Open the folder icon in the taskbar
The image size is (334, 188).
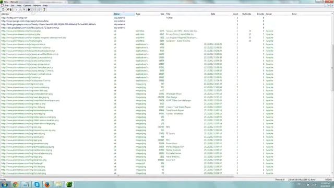pos(58,184)
